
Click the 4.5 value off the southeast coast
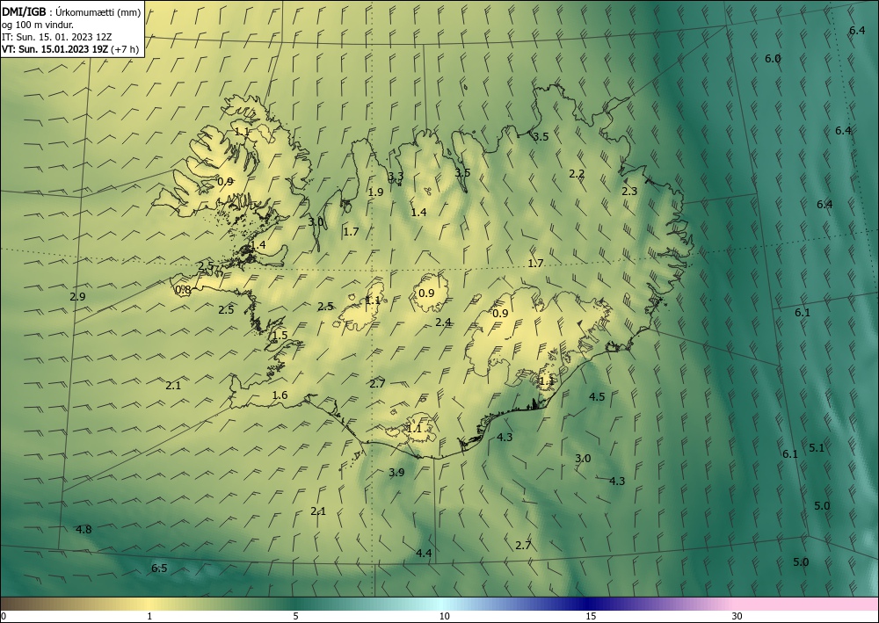(x=597, y=396)
